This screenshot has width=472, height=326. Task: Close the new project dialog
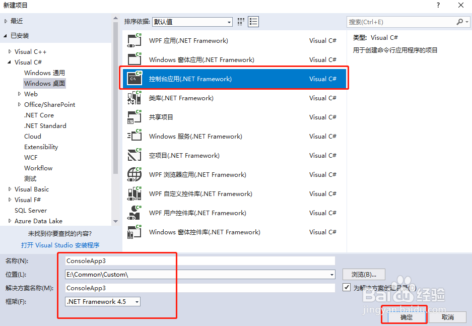click(461, 5)
